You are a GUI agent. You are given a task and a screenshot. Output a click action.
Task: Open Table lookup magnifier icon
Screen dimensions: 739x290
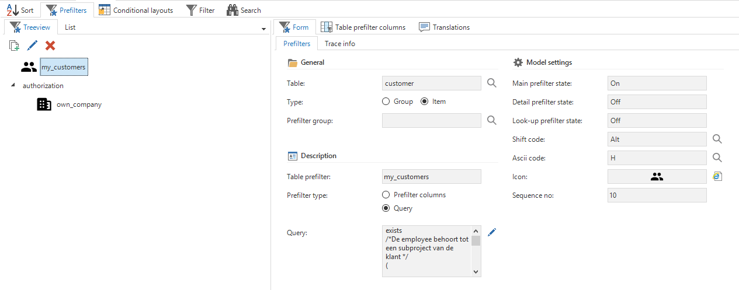[x=492, y=83]
